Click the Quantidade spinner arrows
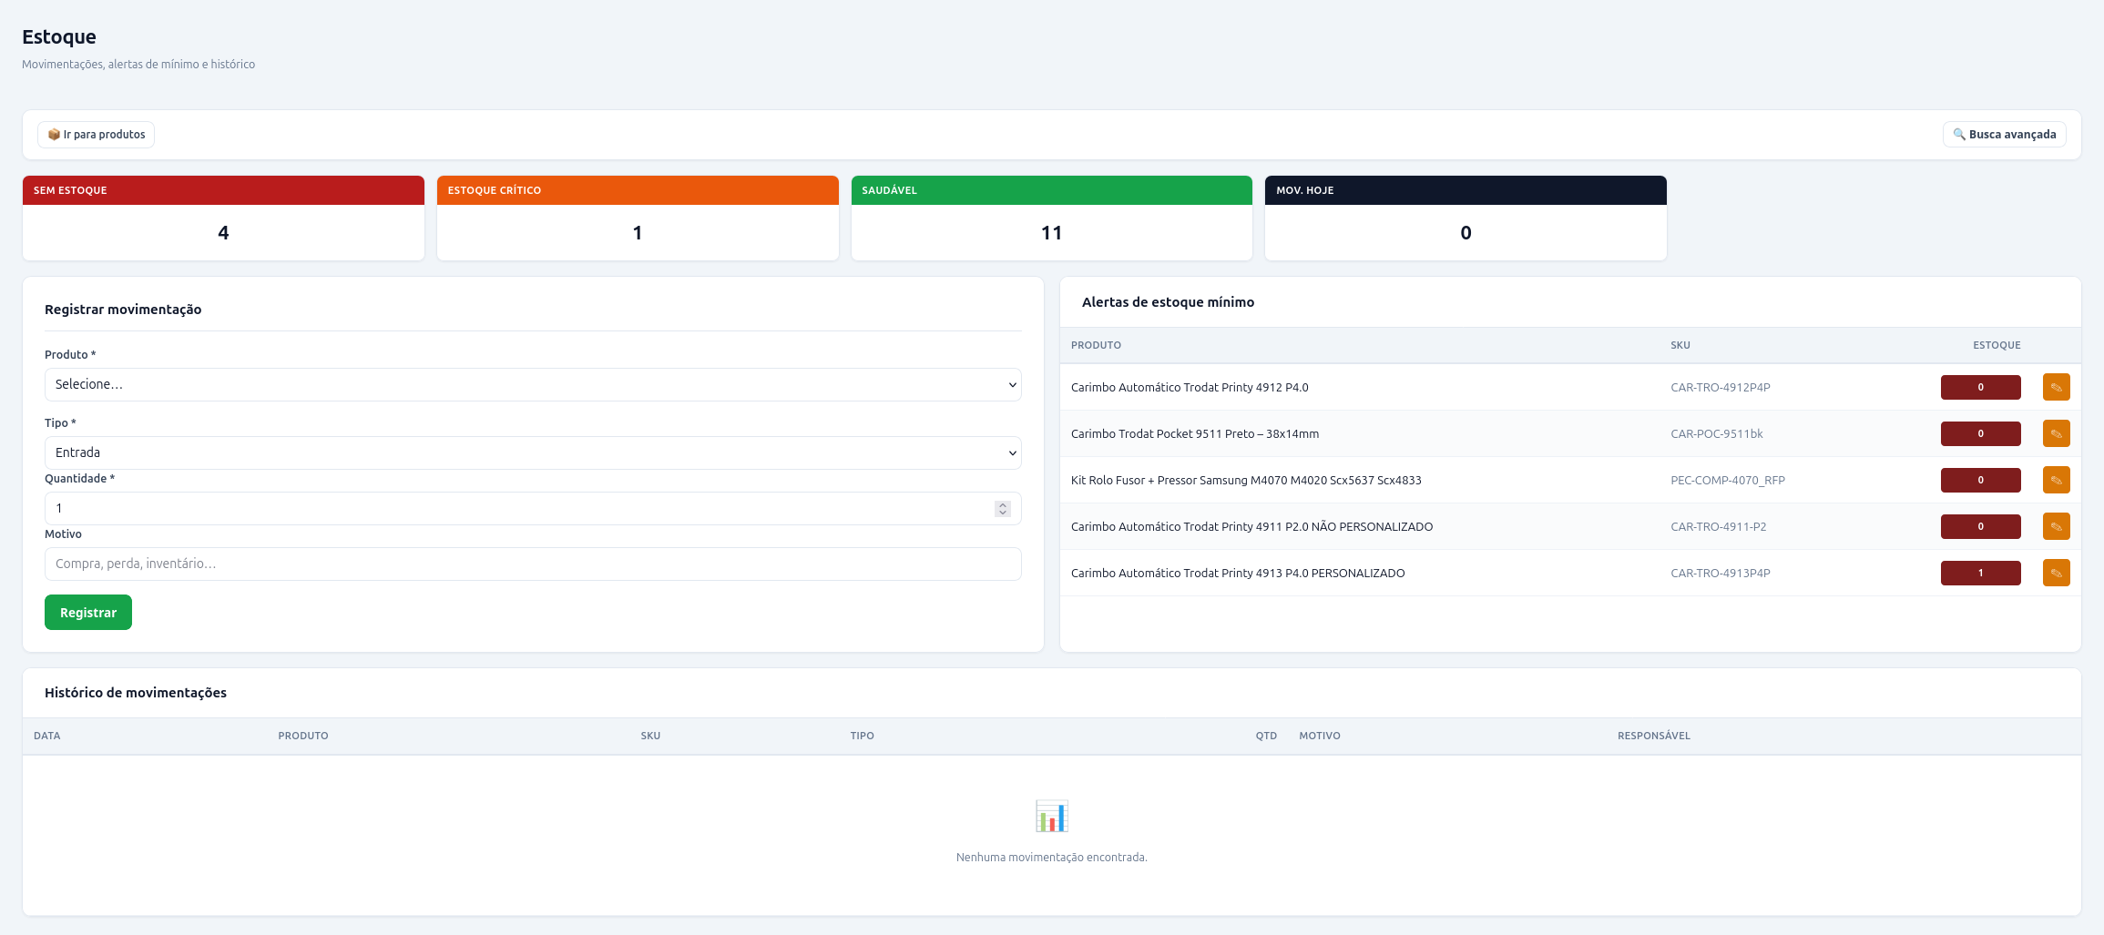Viewport: 2104px width, 935px height. [1003, 508]
